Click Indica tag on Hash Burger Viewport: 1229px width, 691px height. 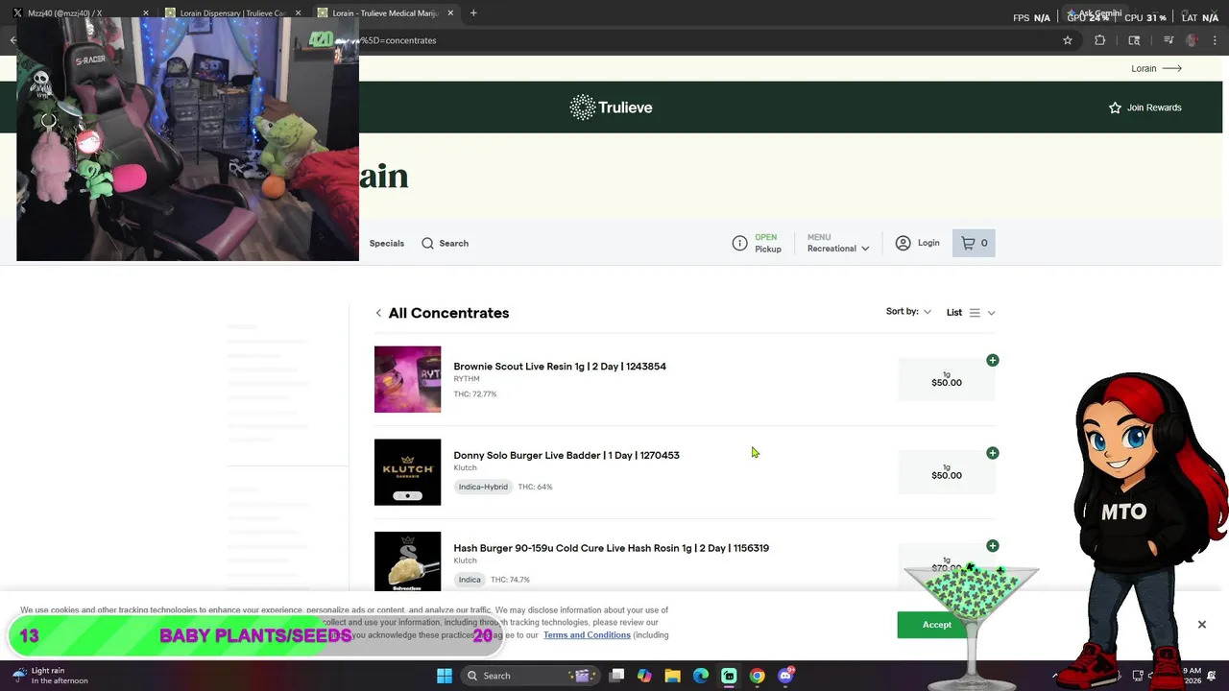pos(470,580)
